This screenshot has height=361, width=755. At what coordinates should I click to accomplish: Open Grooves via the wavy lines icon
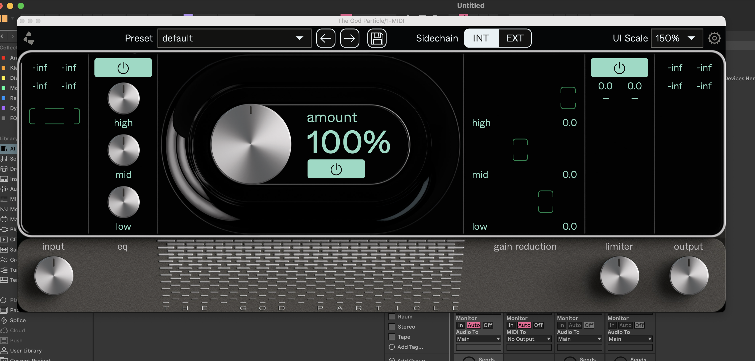4,260
